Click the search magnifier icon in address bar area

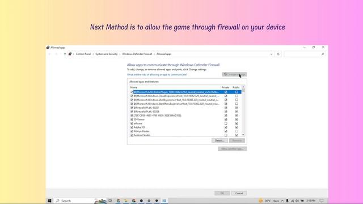pyautogui.click(x=323, y=54)
